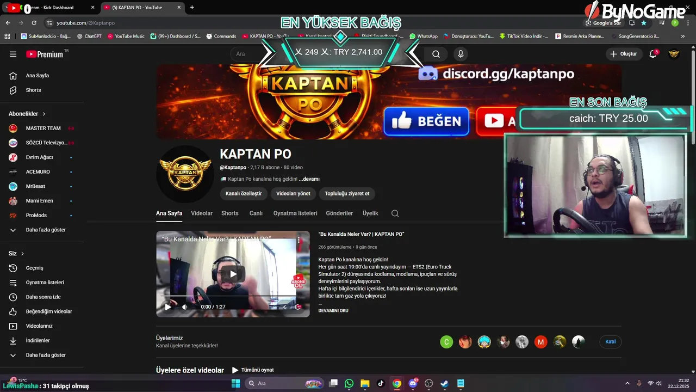Click the search magnifier button
Screen dimensions: 696x392
click(436, 54)
